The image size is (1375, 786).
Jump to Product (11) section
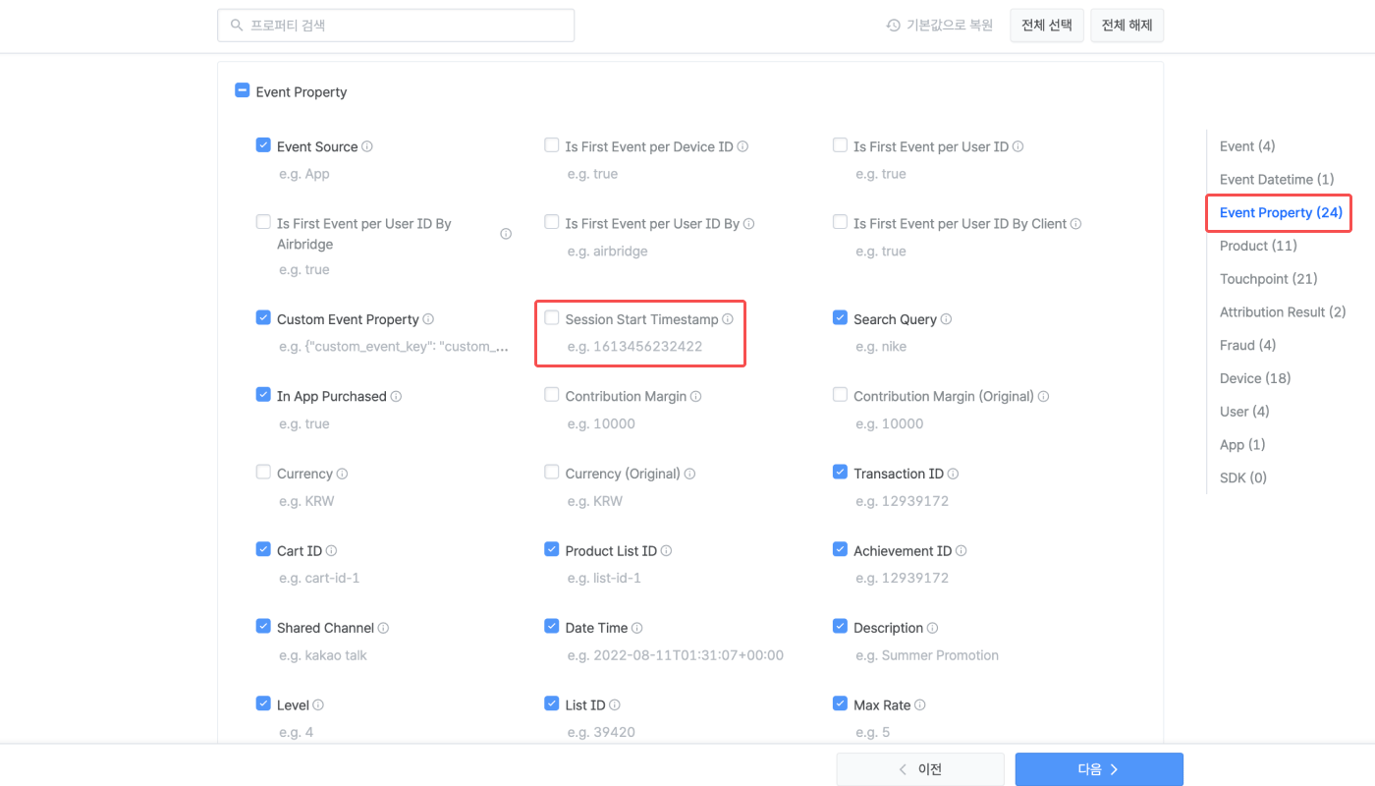[1258, 246]
